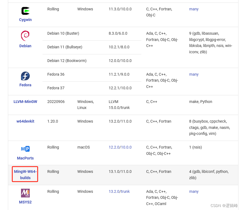Open the MSYS2 link
Screen dimensions: 242x210
point(25,202)
